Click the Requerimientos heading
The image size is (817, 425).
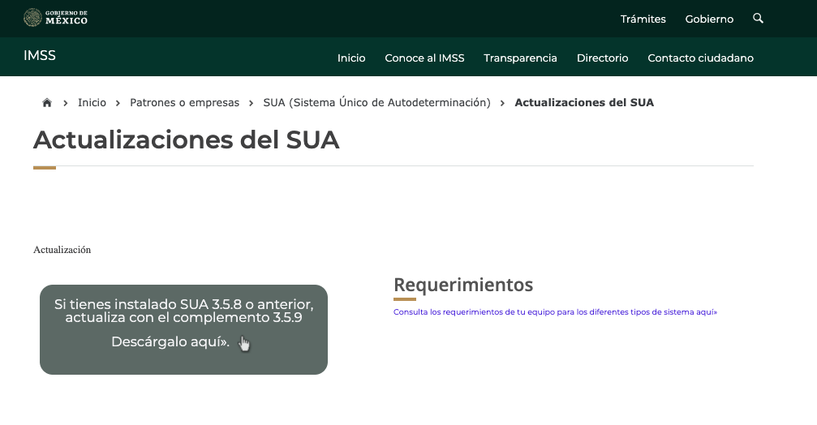pos(463,285)
